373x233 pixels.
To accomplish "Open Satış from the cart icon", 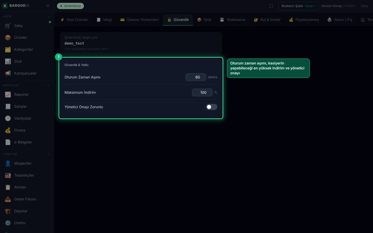I will pos(8,26).
